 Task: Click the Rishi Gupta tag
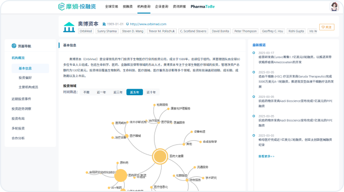click(296, 31)
